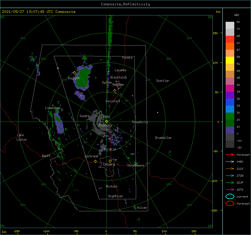This screenshot has width=251, height=235.
Task: Click the purple echo below Limestone
Action: click(59, 124)
